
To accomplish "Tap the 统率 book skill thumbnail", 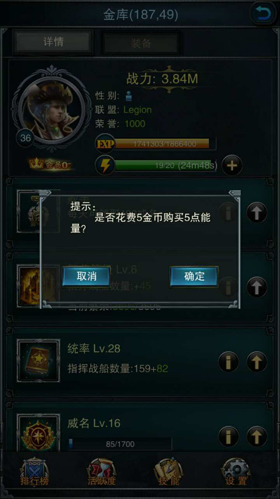I will pyautogui.click(x=38, y=361).
